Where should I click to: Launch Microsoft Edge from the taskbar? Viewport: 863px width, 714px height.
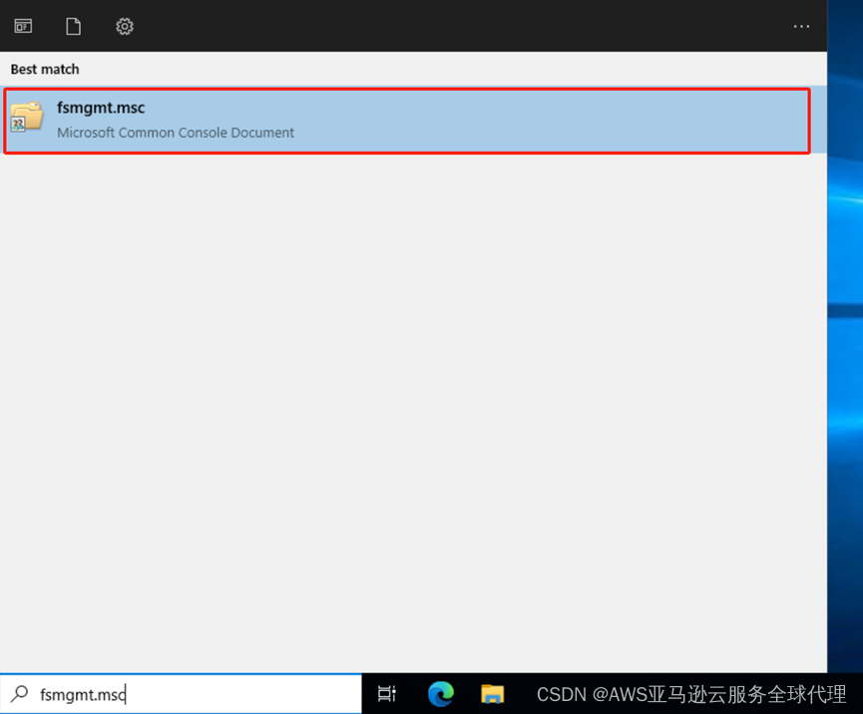pos(441,694)
